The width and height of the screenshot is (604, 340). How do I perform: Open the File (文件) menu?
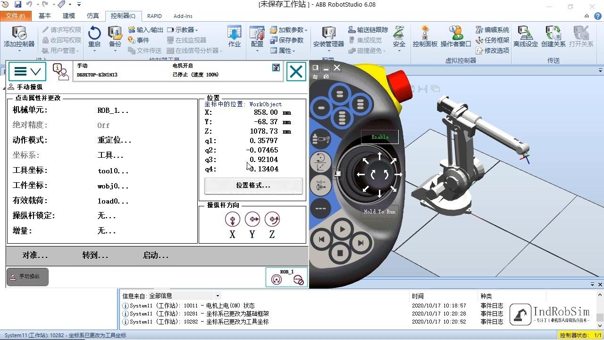pyautogui.click(x=16, y=16)
